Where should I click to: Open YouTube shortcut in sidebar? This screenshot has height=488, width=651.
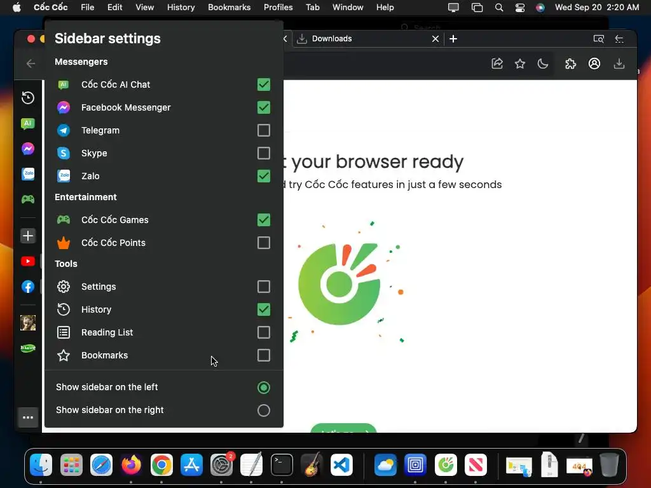pyautogui.click(x=28, y=261)
